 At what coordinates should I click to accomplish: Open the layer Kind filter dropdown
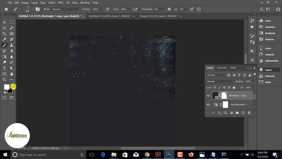click(215, 75)
